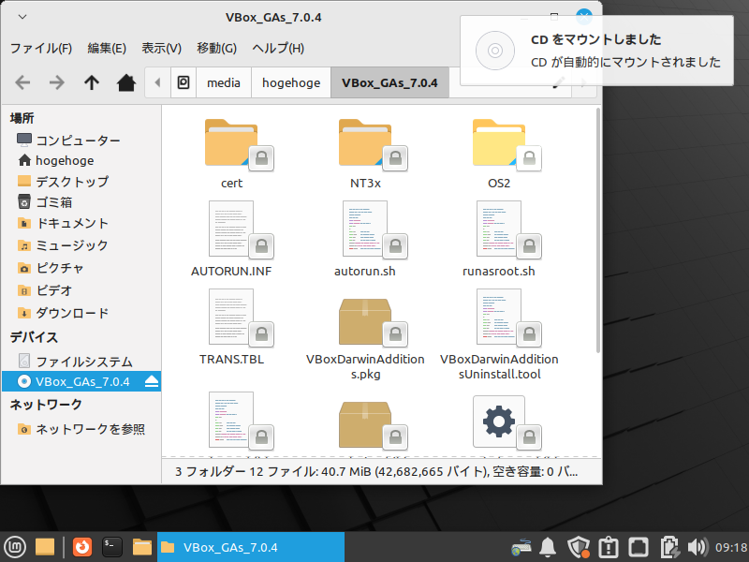Open ピクチャ in sidebar

pyautogui.click(x=81, y=268)
